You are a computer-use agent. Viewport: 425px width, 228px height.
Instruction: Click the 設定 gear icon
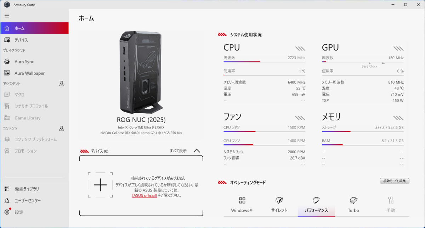click(x=7, y=212)
